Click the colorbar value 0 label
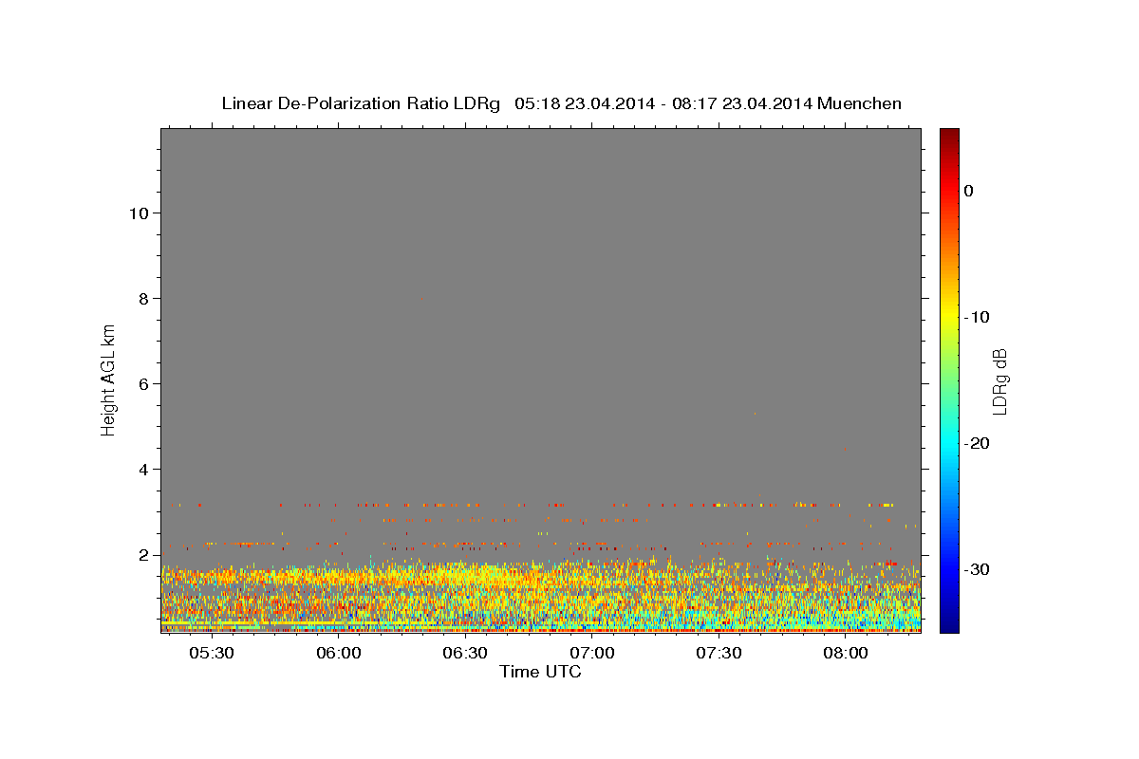This screenshot has width=1139, height=759. pos(969,191)
